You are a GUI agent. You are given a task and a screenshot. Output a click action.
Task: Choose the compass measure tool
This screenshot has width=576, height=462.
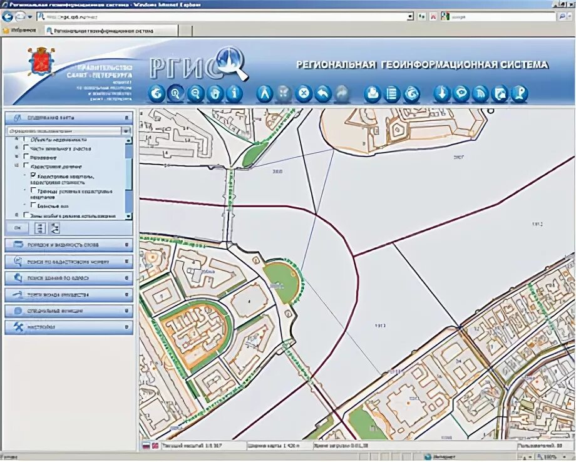tap(264, 93)
